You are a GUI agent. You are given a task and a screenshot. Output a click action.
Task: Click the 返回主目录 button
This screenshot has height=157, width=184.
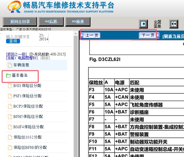click(20, 22)
